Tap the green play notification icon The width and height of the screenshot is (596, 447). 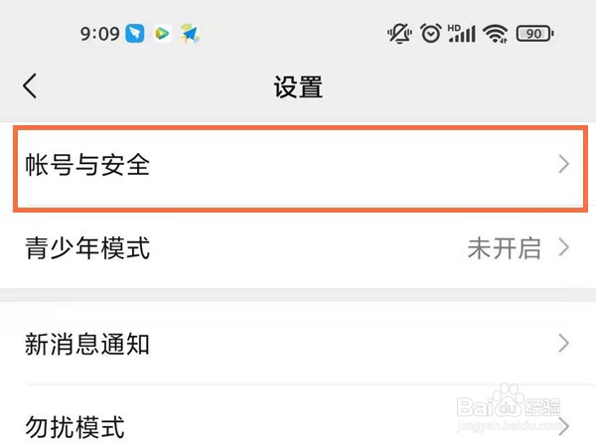(162, 34)
